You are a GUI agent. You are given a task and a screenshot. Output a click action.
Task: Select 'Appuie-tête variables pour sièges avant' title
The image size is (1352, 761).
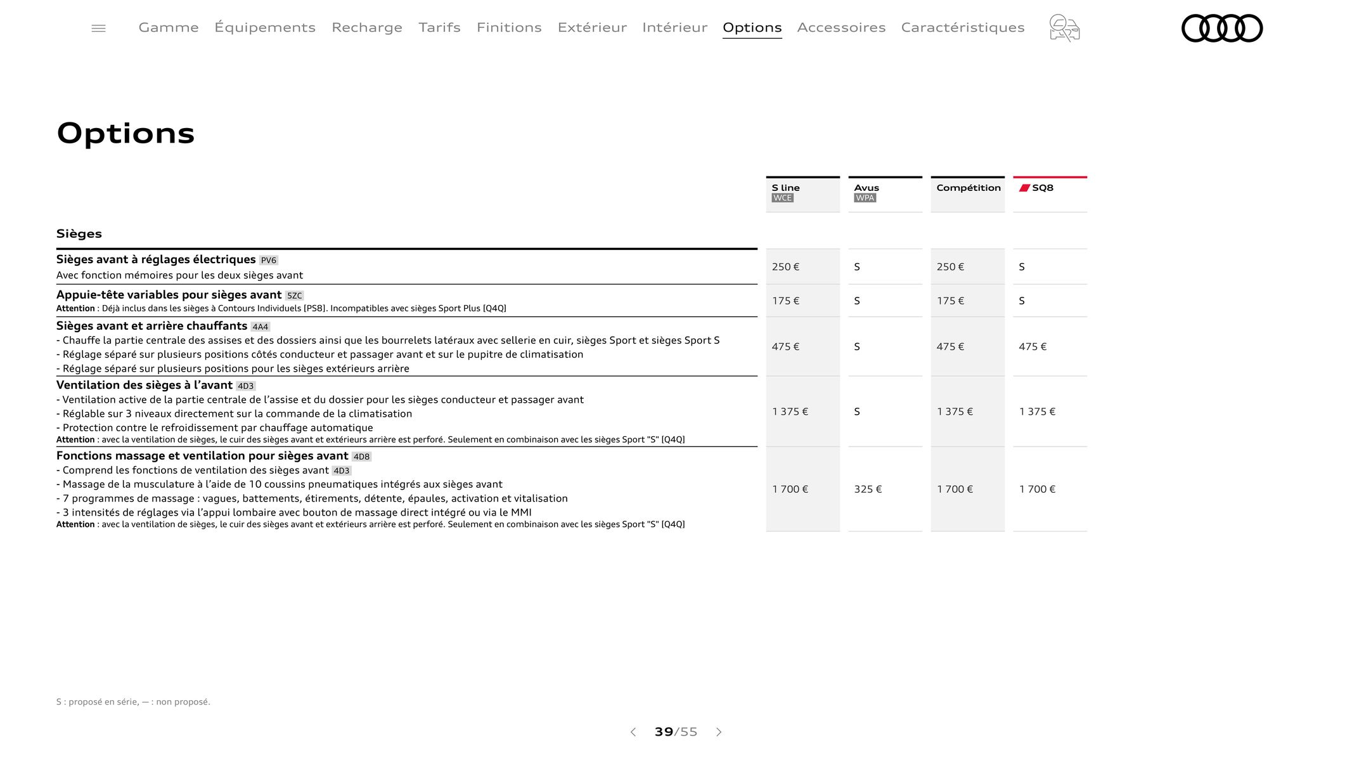169,295
